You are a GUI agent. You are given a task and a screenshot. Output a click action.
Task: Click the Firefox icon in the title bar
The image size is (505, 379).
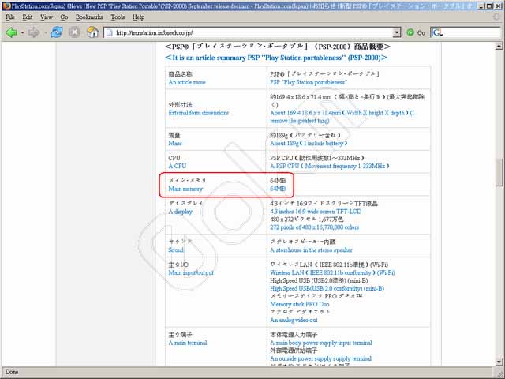[x=6, y=6]
